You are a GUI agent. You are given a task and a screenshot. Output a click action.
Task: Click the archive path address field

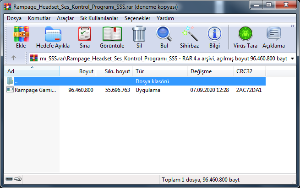click(x=163, y=58)
